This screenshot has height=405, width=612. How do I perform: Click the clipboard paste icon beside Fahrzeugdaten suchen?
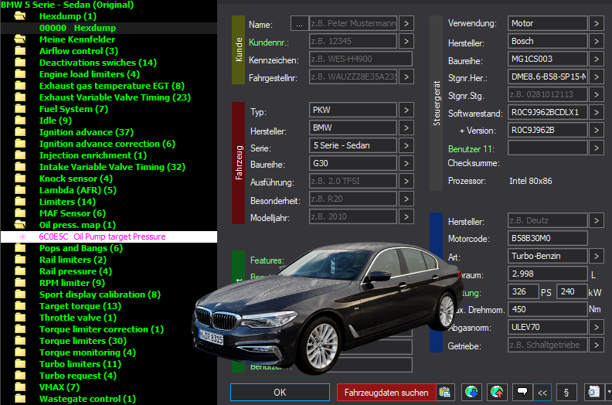[x=444, y=392]
